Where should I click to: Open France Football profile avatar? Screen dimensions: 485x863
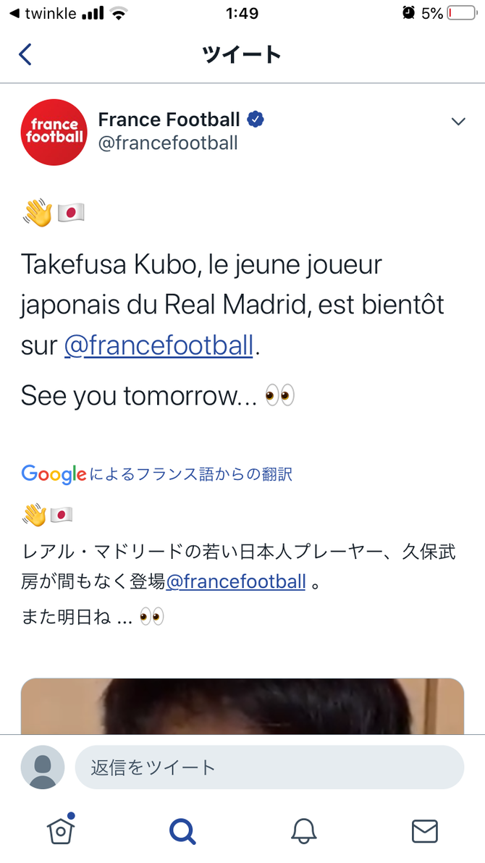[54, 132]
